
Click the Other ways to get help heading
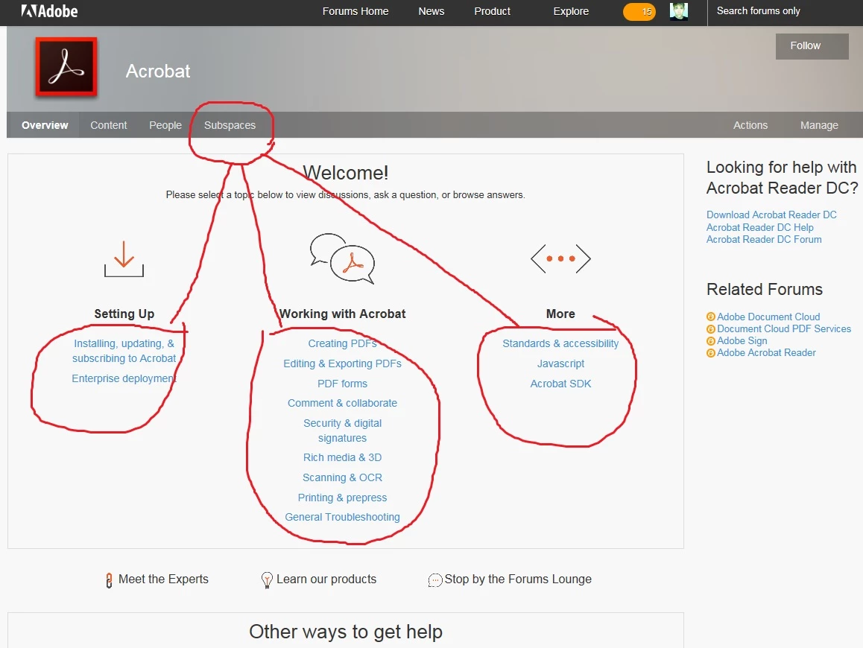pyautogui.click(x=346, y=632)
